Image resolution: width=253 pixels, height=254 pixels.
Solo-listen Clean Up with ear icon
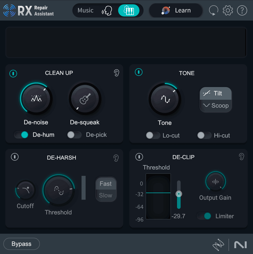click(116, 73)
